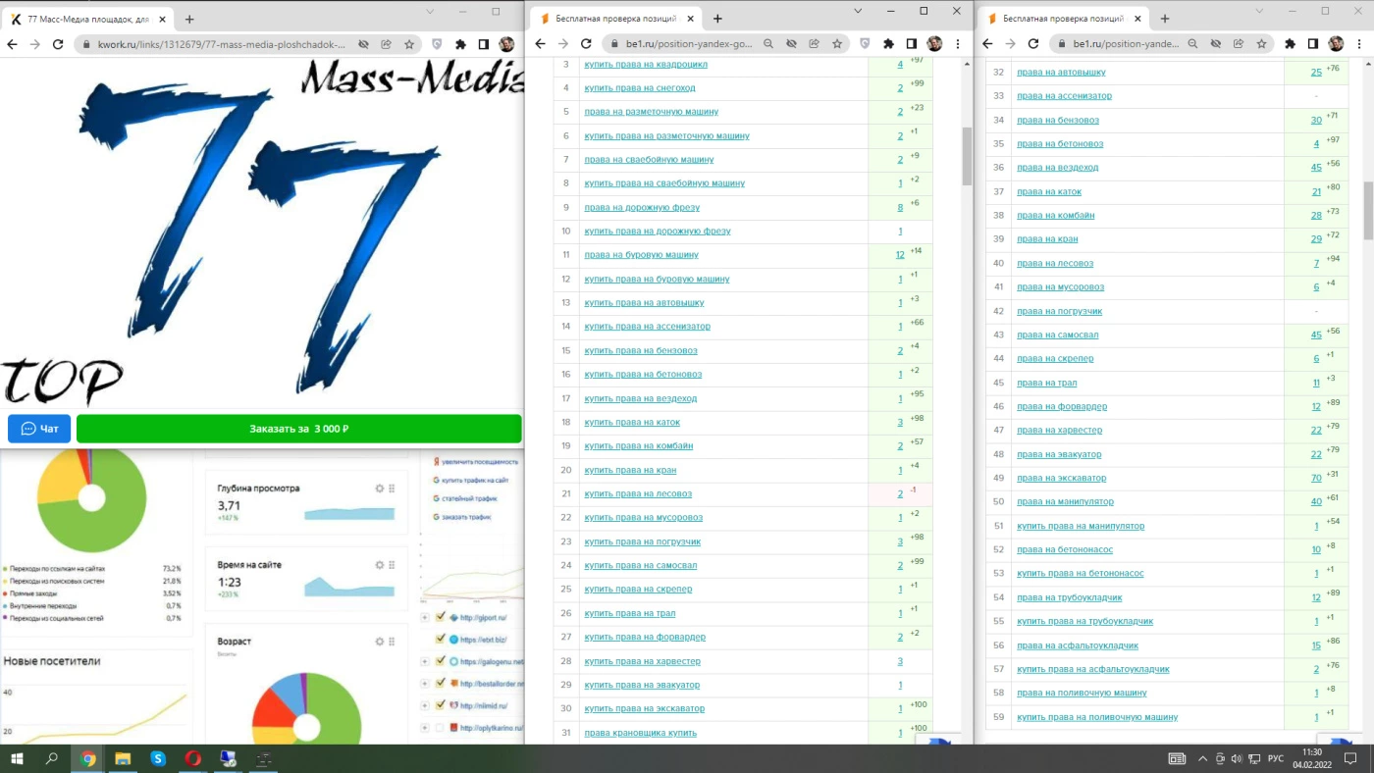1374x773 pixels.
Task: Expand the https://galogenu.net row plus button
Action: pyautogui.click(x=425, y=662)
